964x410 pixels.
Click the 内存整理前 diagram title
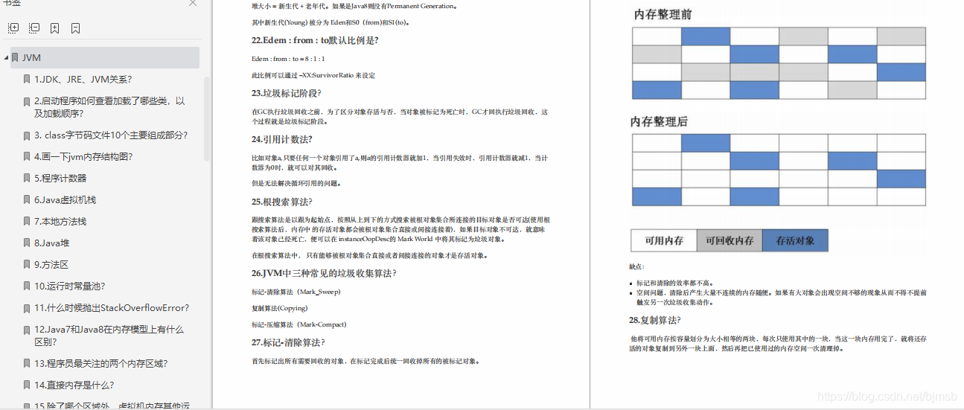point(664,14)
